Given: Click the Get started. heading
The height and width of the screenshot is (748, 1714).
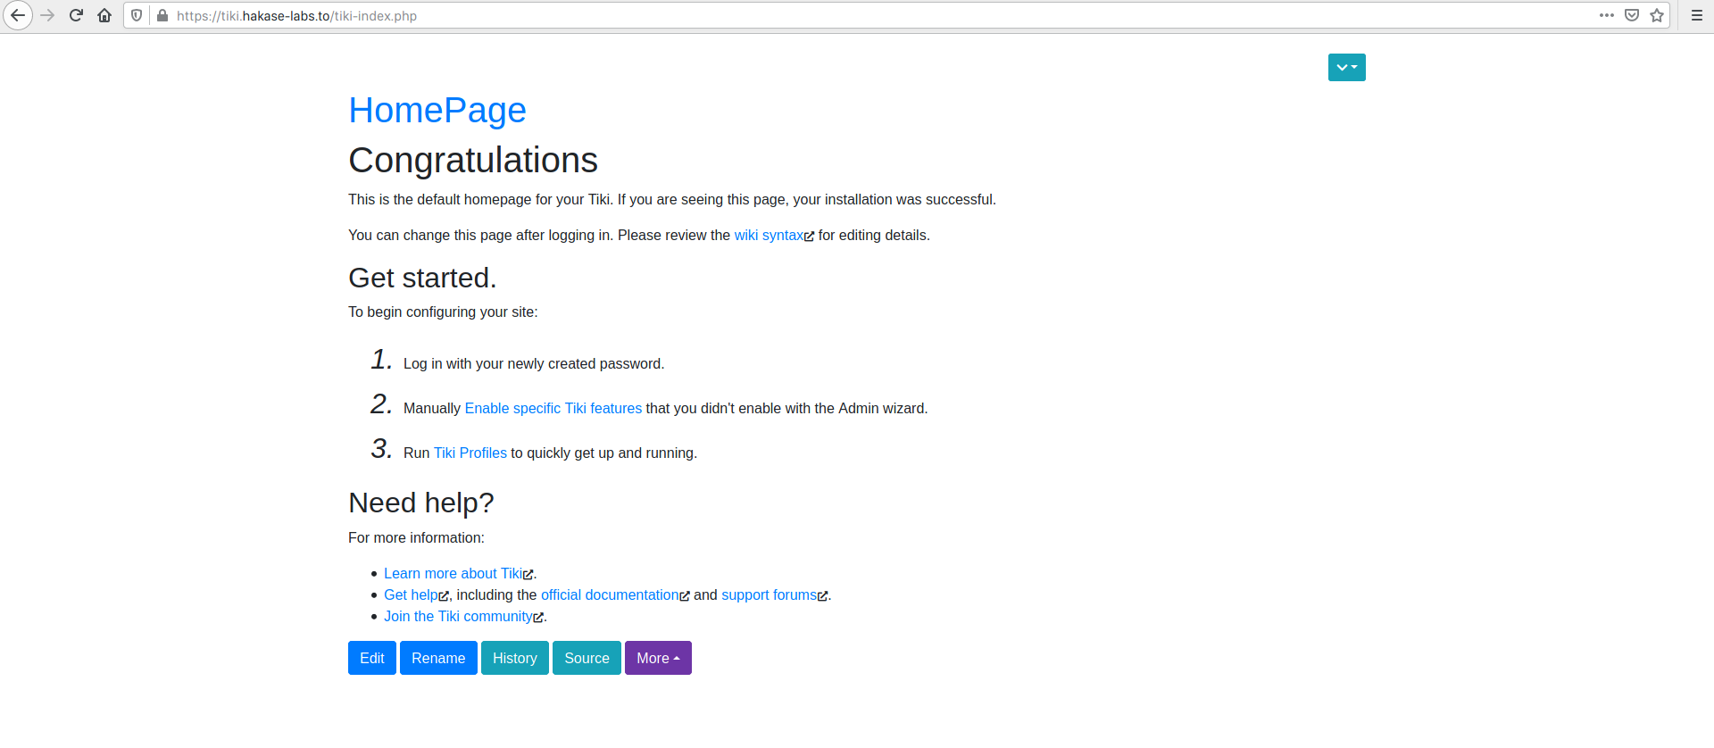Looking at the screenshot, I should click(x=422, y=278).
